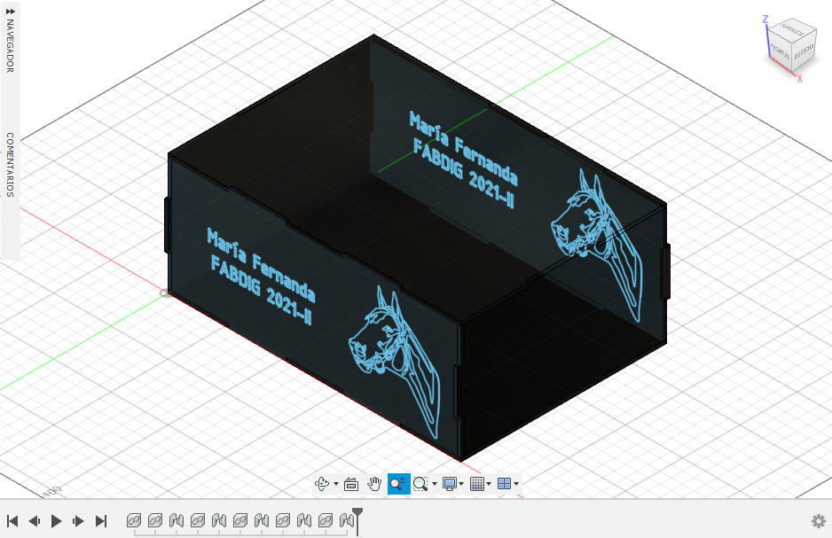This screenshot has width=832, height=538.
Task: Open the Viewports layout icon
Action: click(504, 483)
